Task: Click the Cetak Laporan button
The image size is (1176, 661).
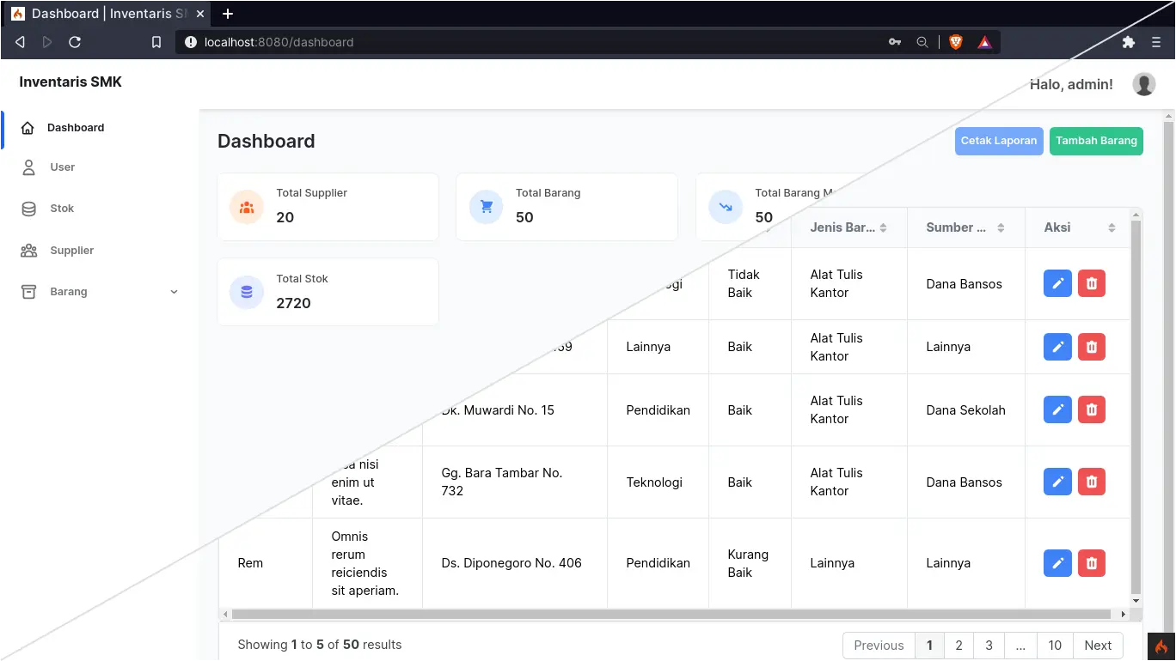Action: click(x=998, y=141)
